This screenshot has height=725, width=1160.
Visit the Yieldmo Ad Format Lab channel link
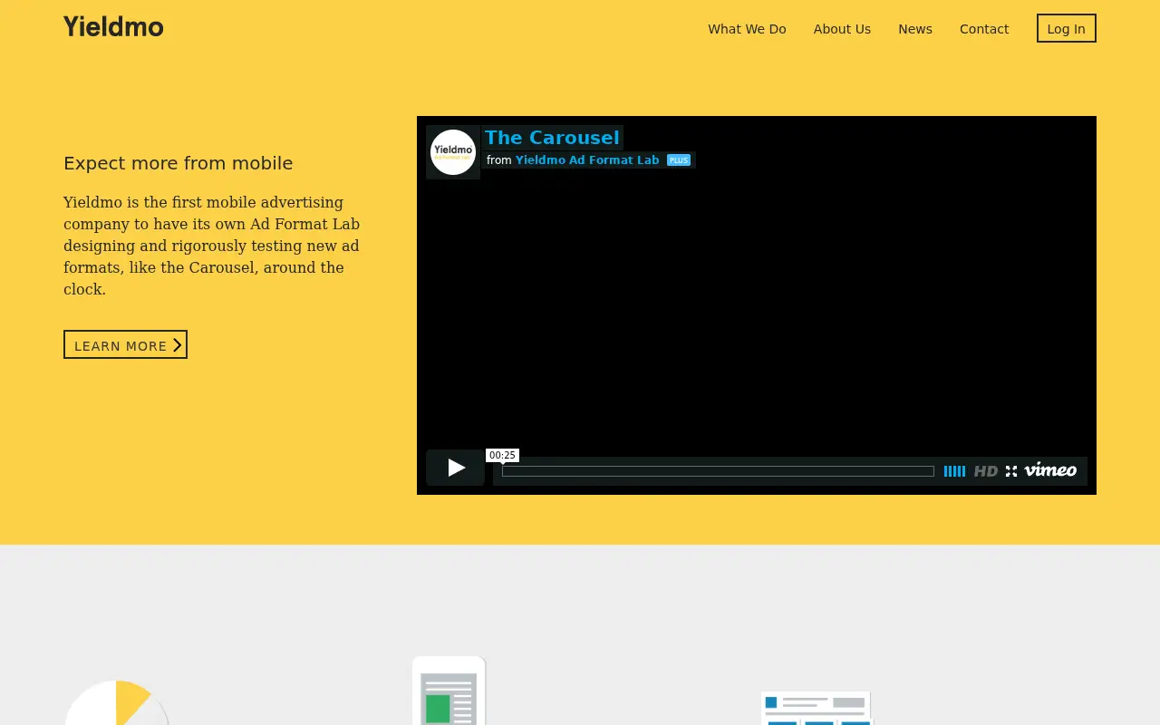click(x=587, y=160)
